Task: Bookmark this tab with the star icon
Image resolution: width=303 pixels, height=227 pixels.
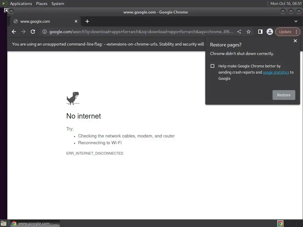Action: 249,32
